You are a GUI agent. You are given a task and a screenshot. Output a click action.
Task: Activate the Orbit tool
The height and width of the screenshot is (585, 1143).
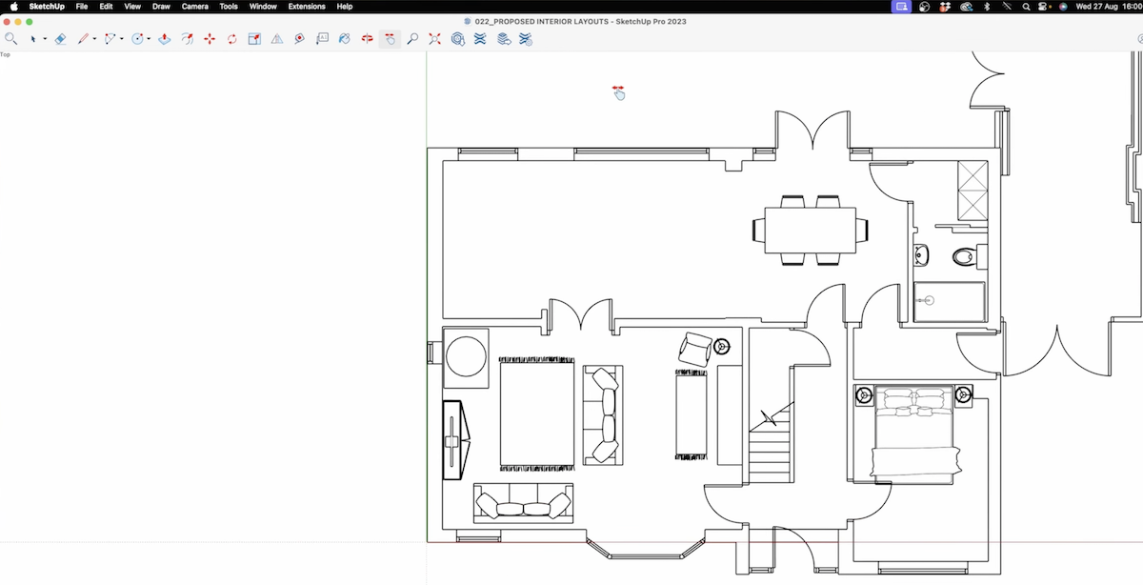(x=367, y=39)
